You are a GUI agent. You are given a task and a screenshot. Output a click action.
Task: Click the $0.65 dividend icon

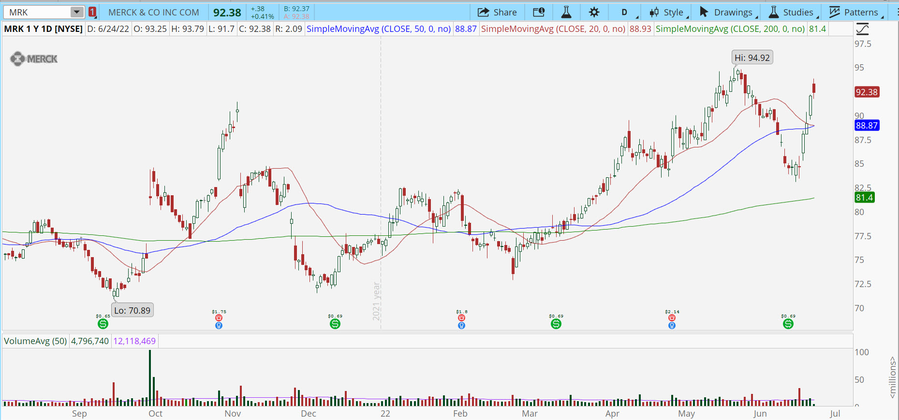point(103,324)
